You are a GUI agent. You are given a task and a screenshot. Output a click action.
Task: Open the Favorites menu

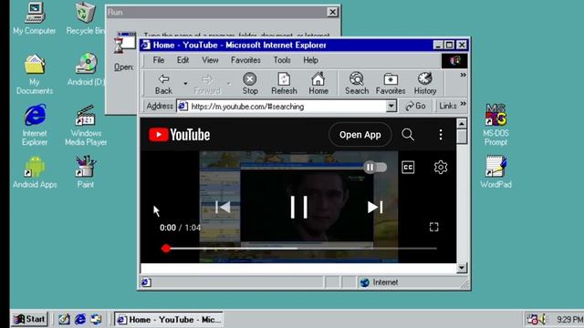click(245, 60)
